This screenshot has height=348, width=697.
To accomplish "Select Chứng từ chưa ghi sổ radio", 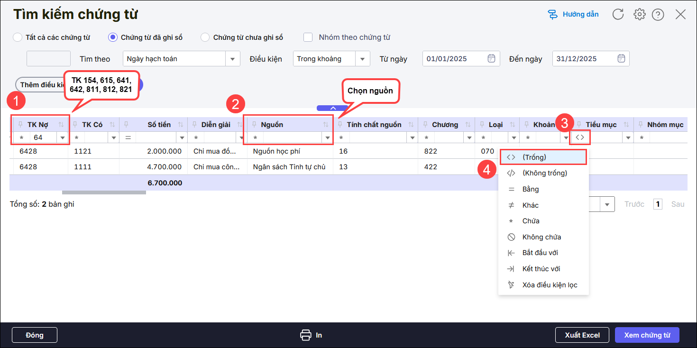I will (x=205, y=37).
